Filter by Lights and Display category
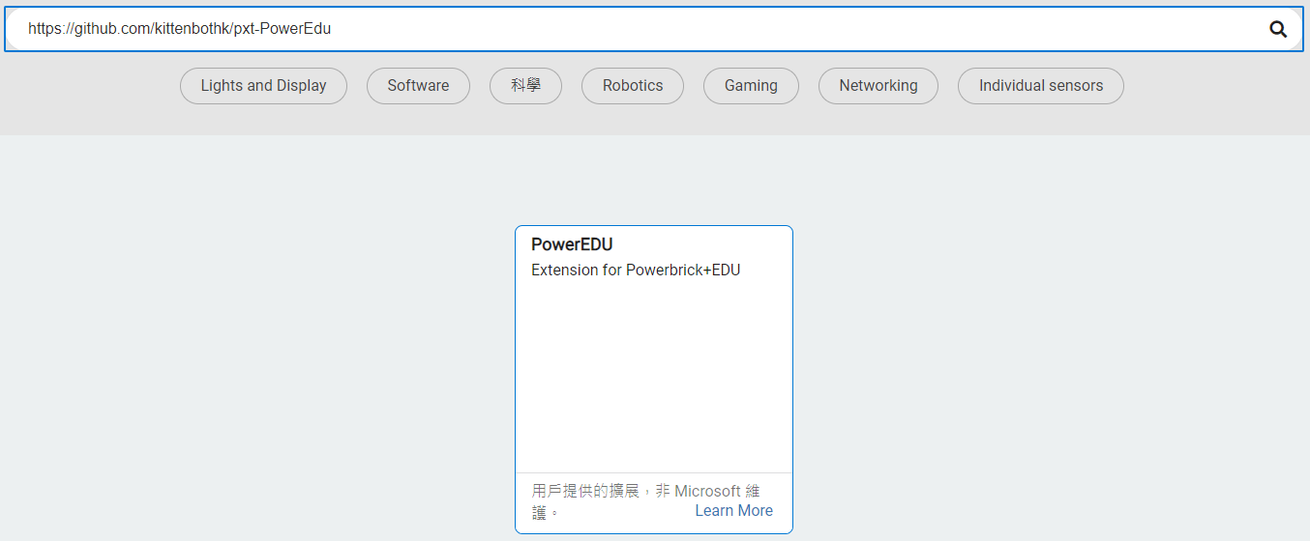1310x541 pixels. (x=263, y=86)
